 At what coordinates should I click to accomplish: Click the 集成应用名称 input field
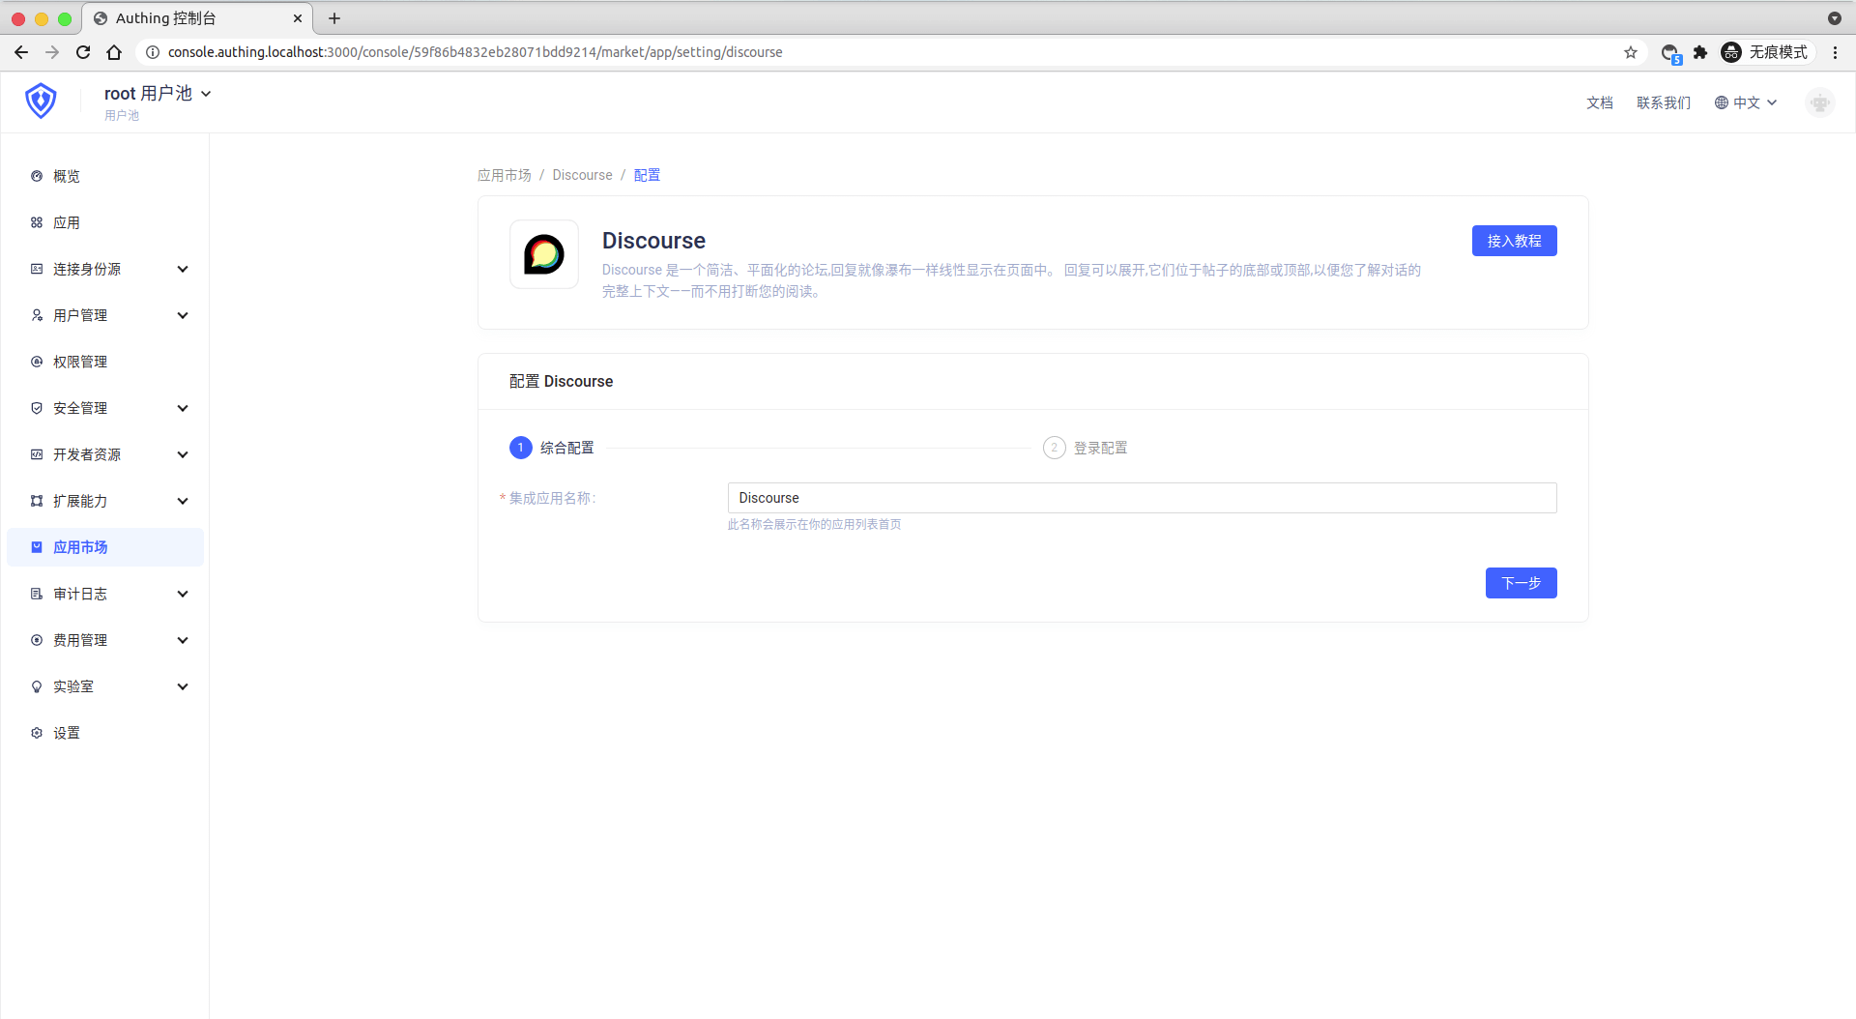[x=1142, y=498]
